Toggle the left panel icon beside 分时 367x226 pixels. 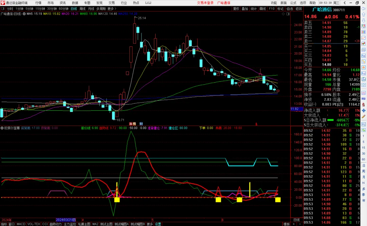click(3, 9)
